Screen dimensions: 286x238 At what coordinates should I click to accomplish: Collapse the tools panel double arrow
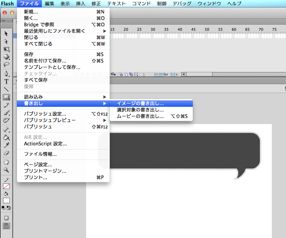3,21
